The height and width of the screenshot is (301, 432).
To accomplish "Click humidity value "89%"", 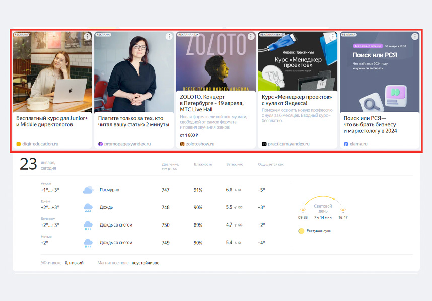I will tap(198, 225).
